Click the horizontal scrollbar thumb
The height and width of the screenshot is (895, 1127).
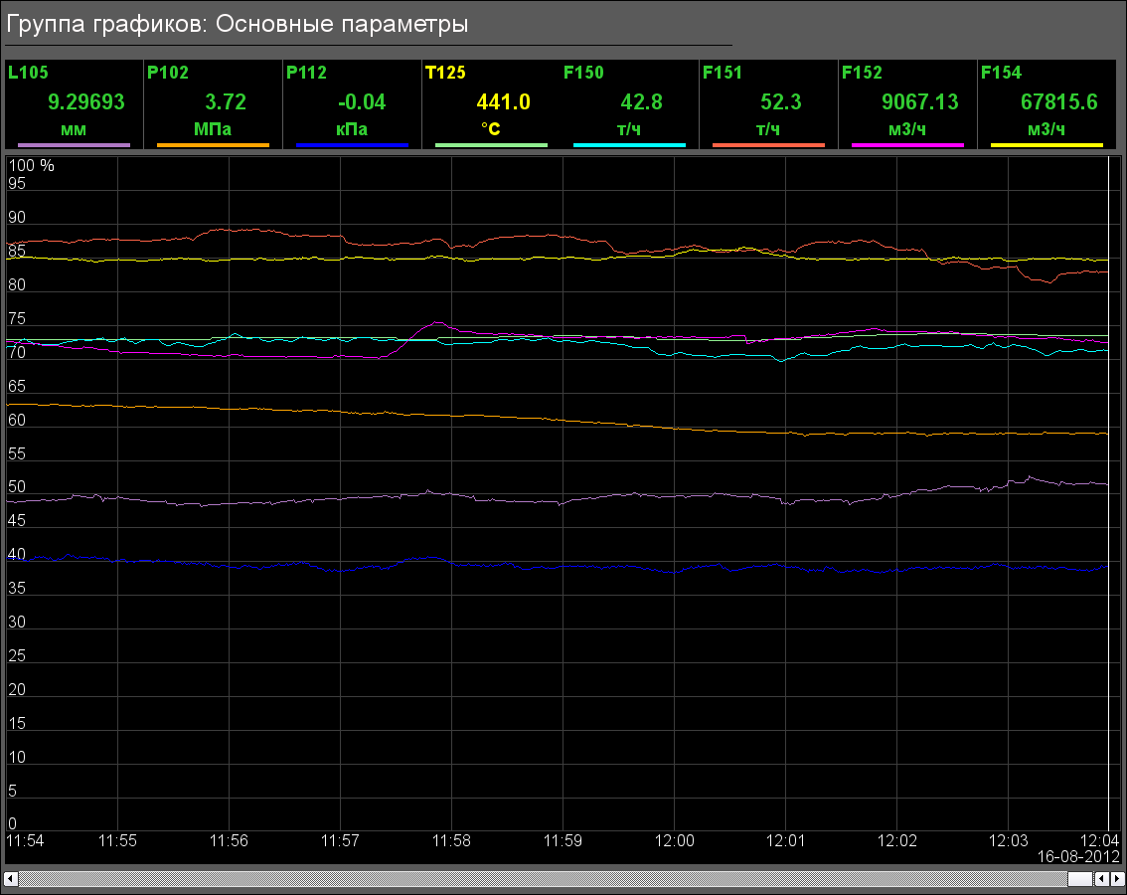pyautogui.click(x=1079, y=879)
